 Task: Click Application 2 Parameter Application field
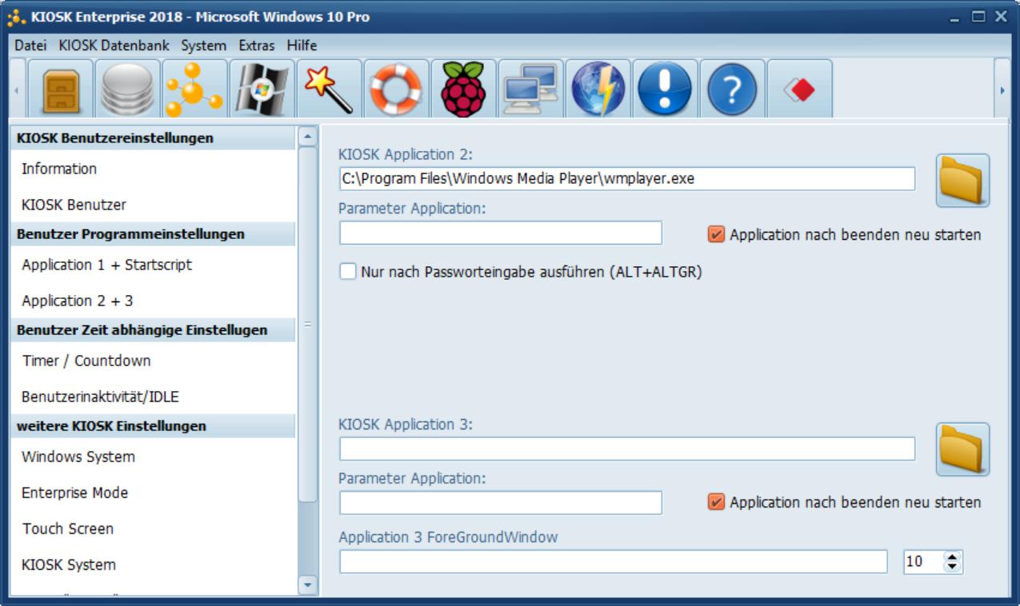coord(501,233)
